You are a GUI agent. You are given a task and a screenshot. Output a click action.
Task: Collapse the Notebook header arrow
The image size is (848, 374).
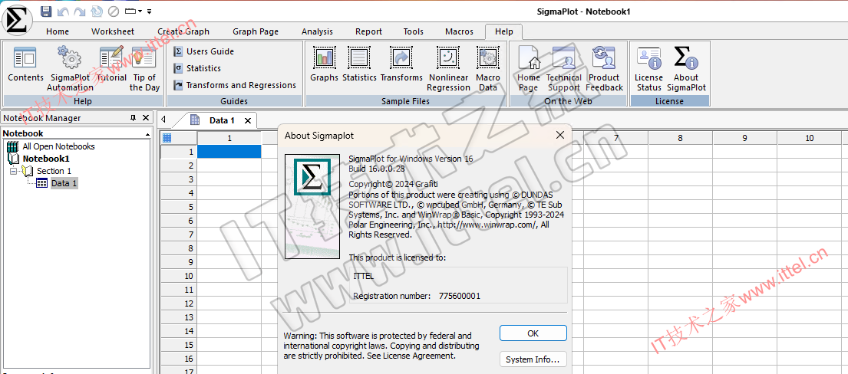pyautogui.click(x=147, y=133)
